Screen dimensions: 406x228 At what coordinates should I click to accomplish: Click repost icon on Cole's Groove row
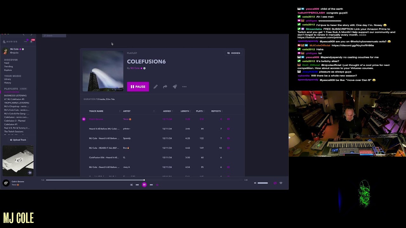pos(228,119)
